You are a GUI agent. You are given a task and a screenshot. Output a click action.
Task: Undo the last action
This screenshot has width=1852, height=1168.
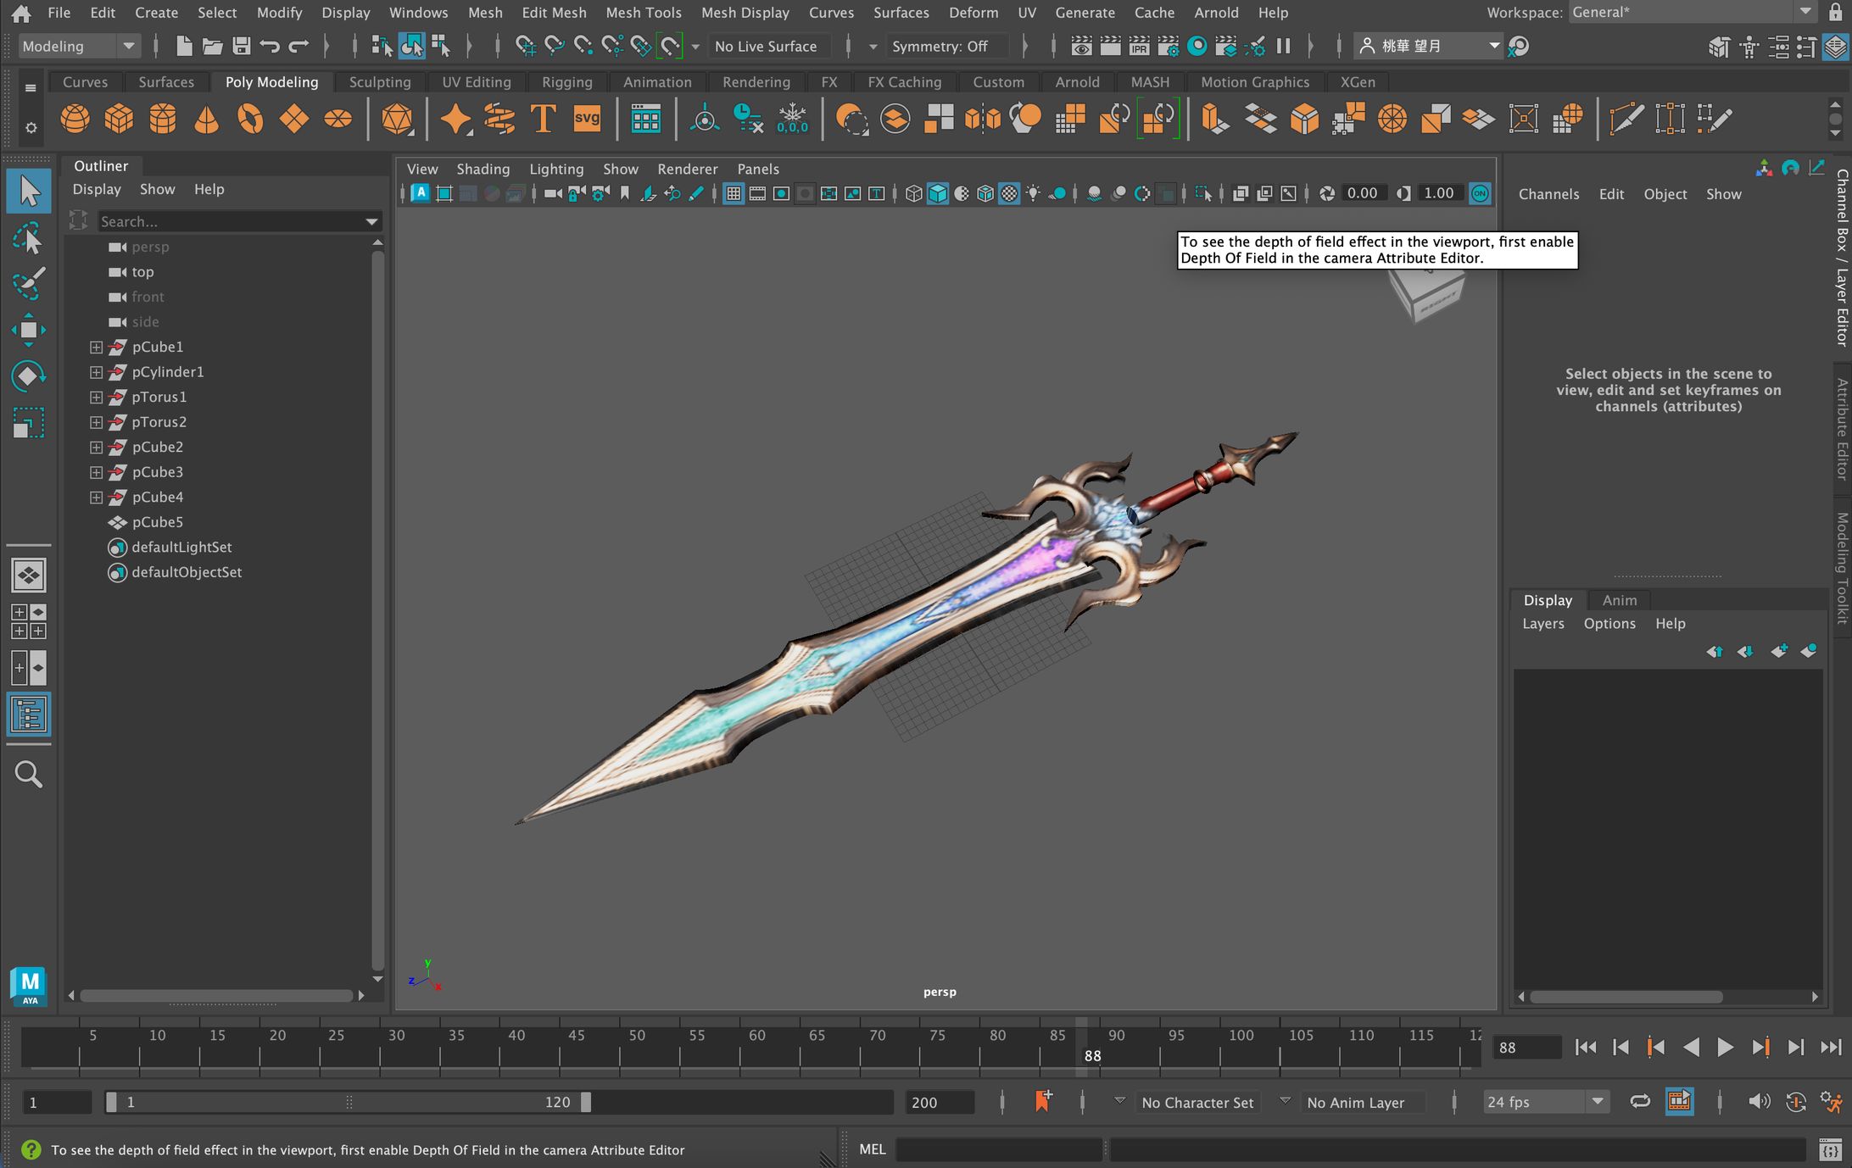tap(270, 46)
